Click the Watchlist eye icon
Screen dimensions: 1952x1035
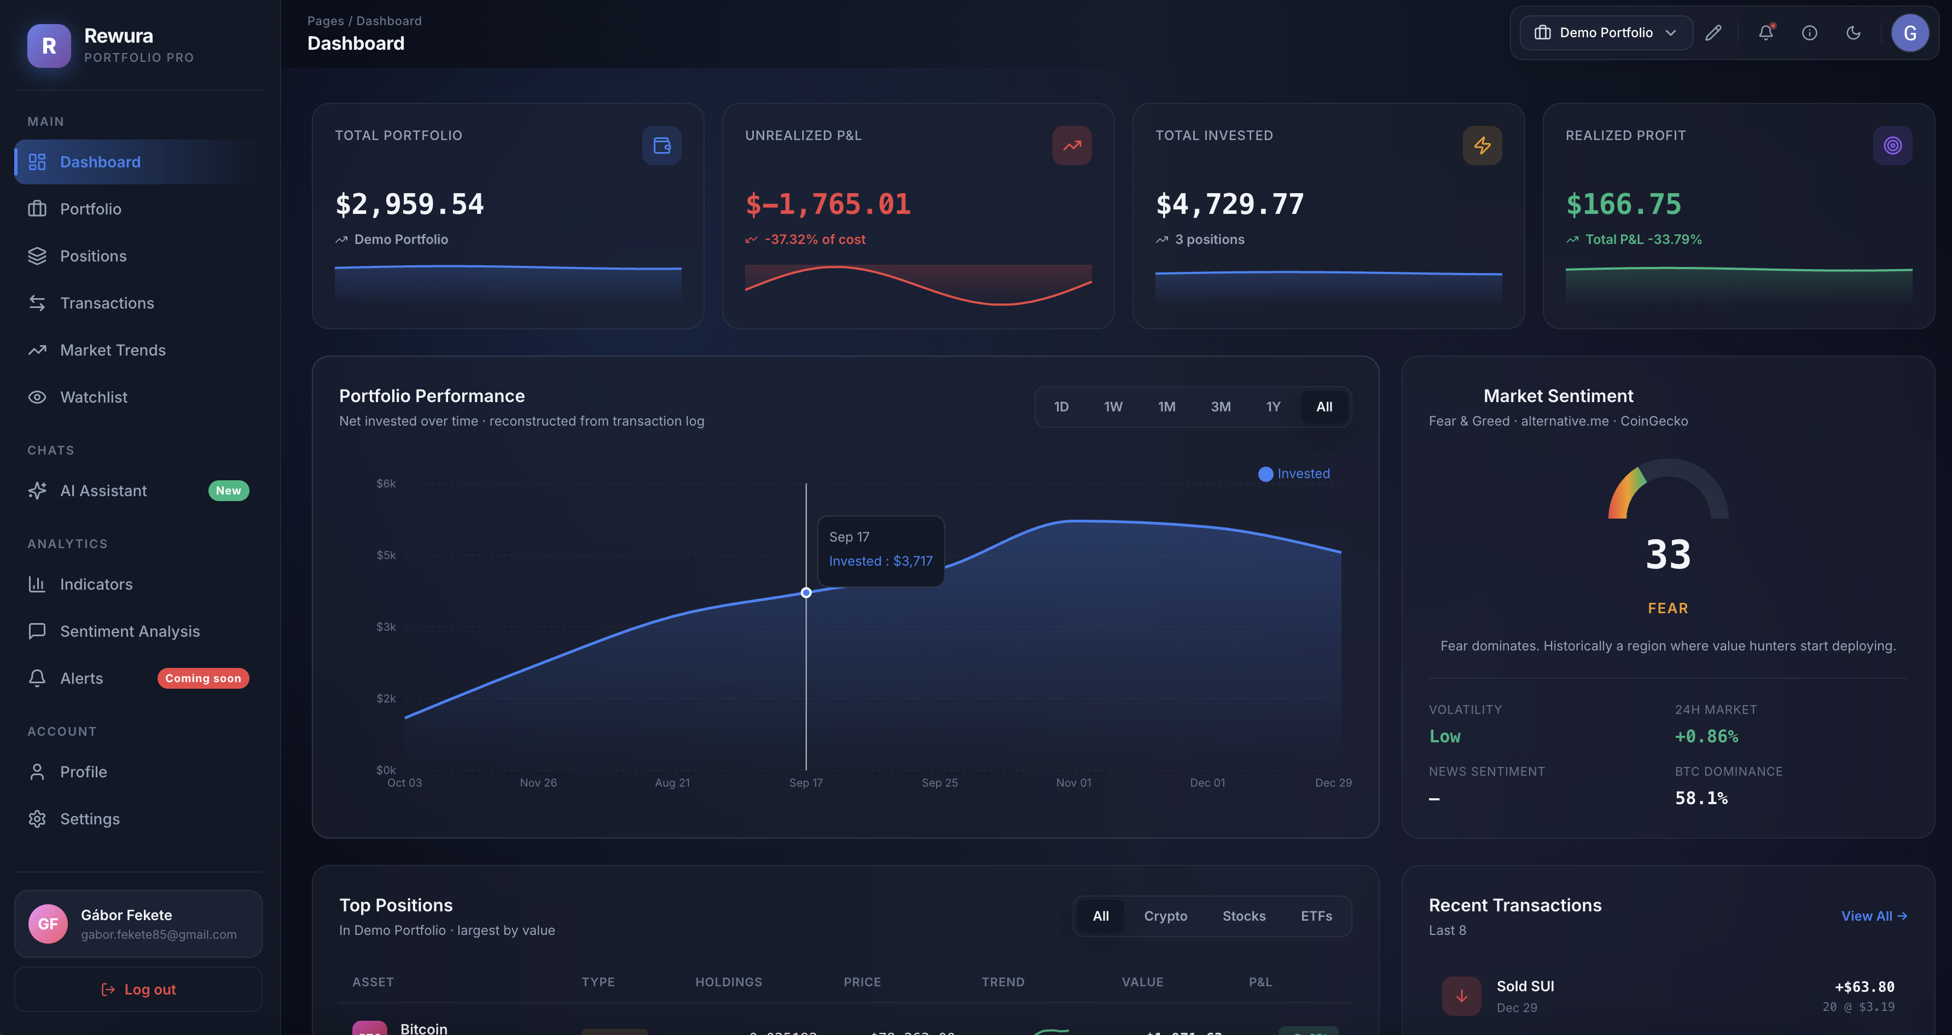[37, 397]
